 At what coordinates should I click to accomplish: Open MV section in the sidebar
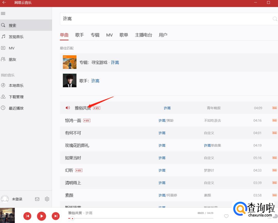(26, 48)
